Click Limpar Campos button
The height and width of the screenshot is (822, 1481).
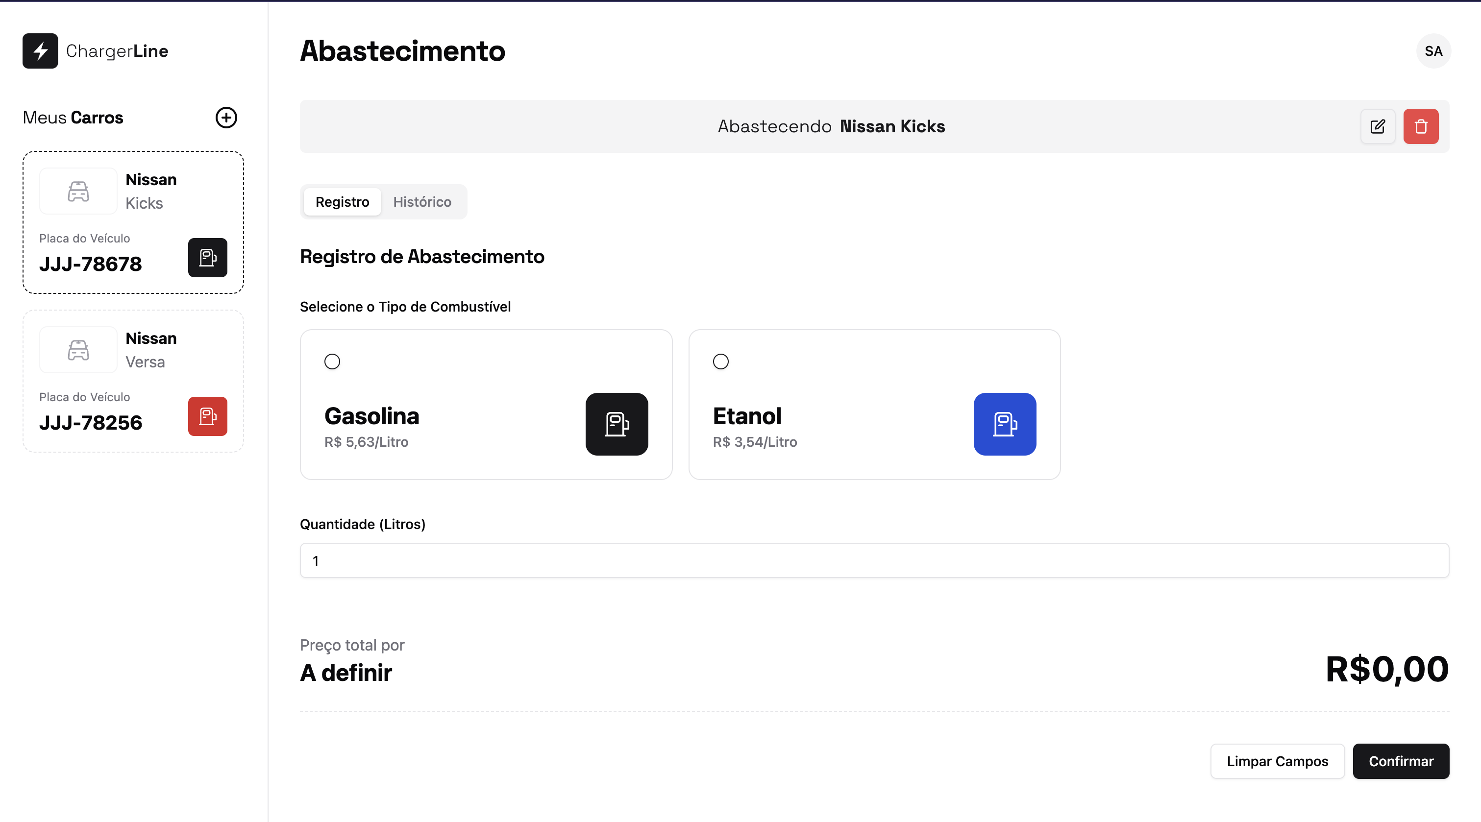tap(1277, 761)
